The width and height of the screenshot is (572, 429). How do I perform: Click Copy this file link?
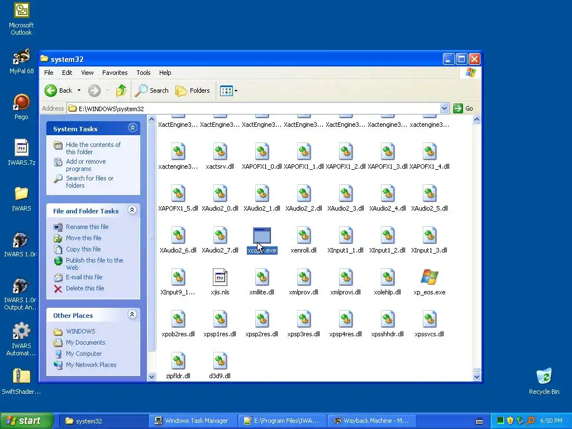(x=83, y=249)
